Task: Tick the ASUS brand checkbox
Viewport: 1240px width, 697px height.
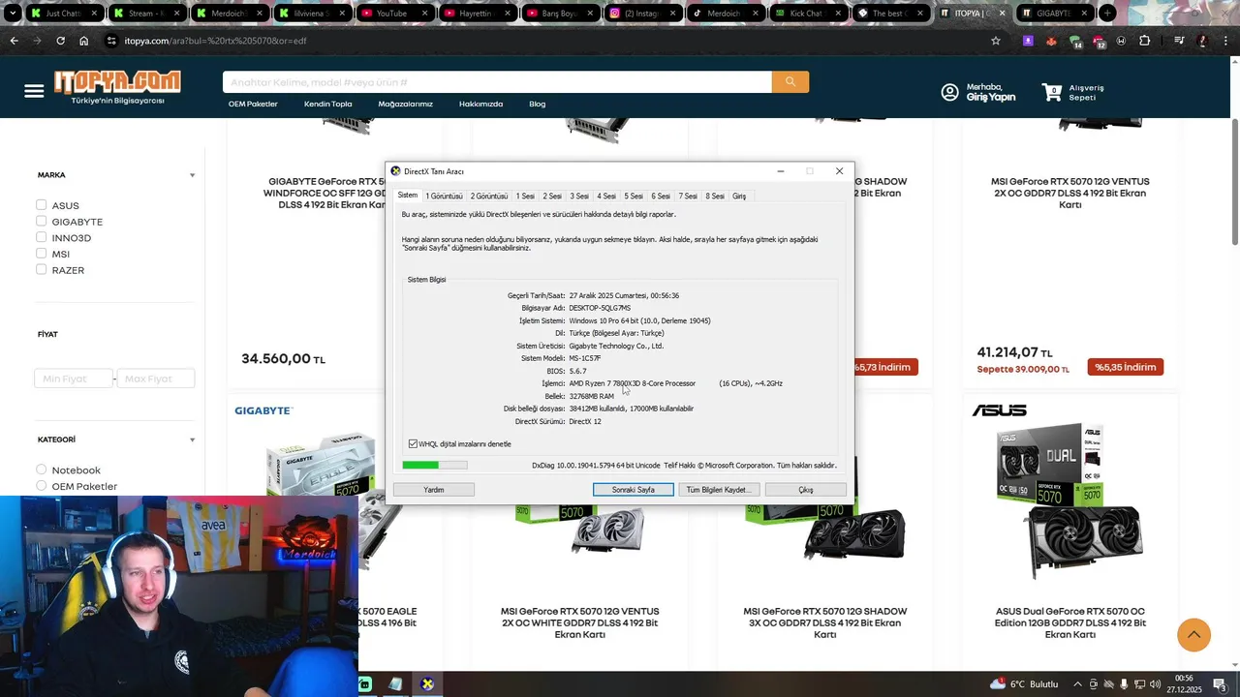Action: [41, 205]
